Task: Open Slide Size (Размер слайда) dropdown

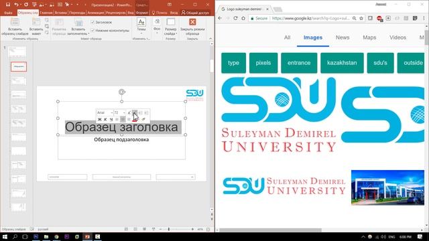Action: pos(171,27)
